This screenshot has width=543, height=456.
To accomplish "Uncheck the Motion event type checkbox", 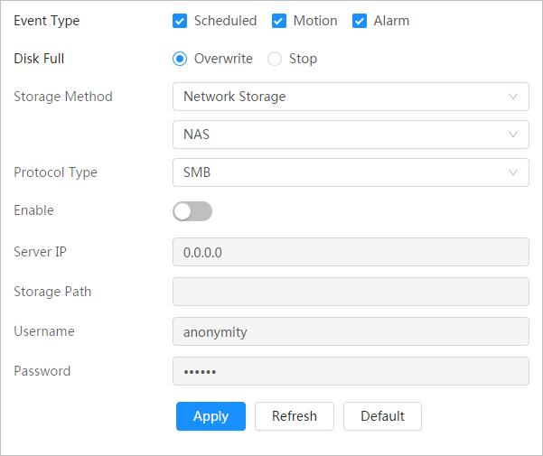I will 279,21.
